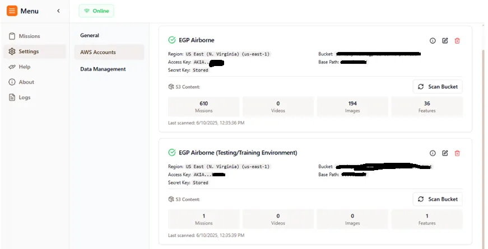Scan Bucket for the EGP Airborne account
The height and width of the screenshot is (249, 488).
(x=438, y=87)
